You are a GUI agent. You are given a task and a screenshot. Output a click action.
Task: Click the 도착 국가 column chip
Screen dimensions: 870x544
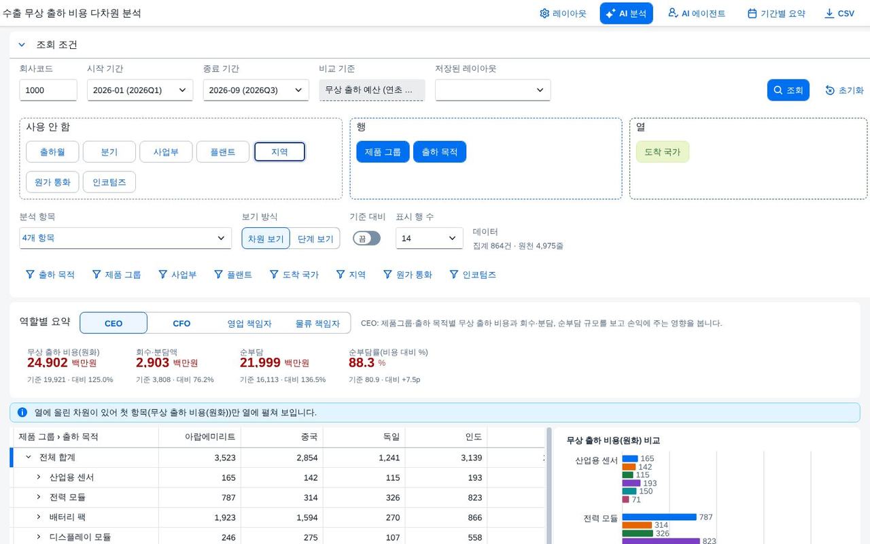pos(663,152)
